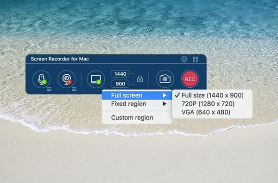Viewport: 278px width, 183px height.
Task: Select Fixed region menu item
Action: (137, 104)
